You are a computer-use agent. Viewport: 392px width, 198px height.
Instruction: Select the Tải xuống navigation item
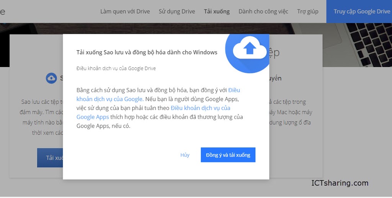(217, 11)
